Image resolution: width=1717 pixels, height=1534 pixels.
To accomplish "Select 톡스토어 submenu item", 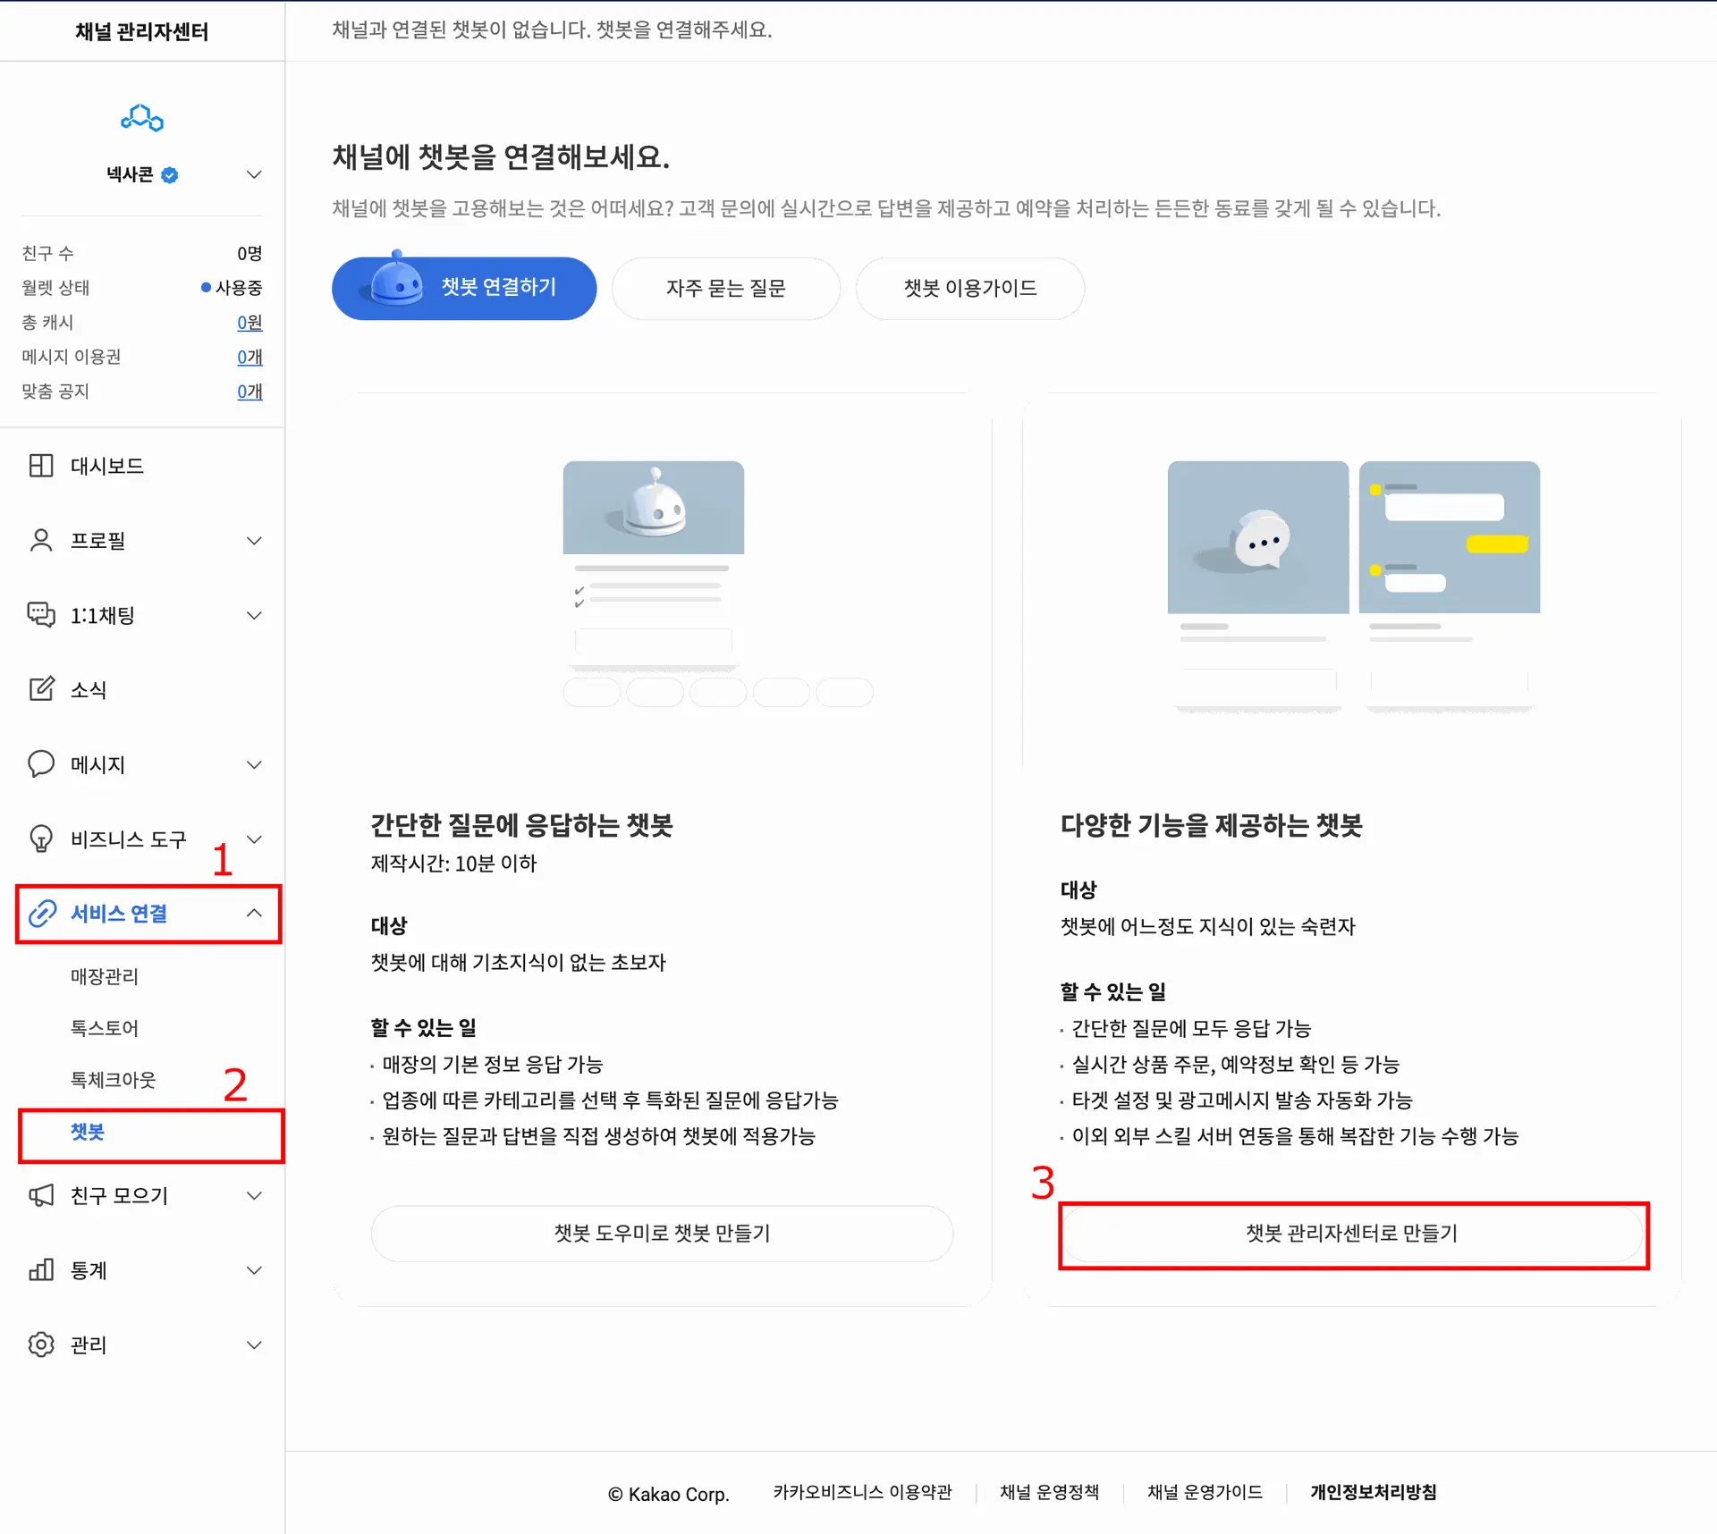I will pyautogui.click(x=105, y=1028).
